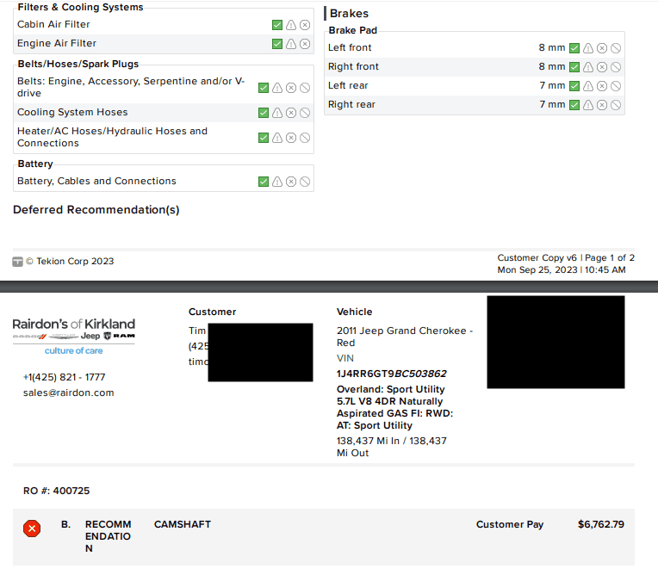Click the Tekion logo icon in footer
658x575 pixels.
[17, 262]
